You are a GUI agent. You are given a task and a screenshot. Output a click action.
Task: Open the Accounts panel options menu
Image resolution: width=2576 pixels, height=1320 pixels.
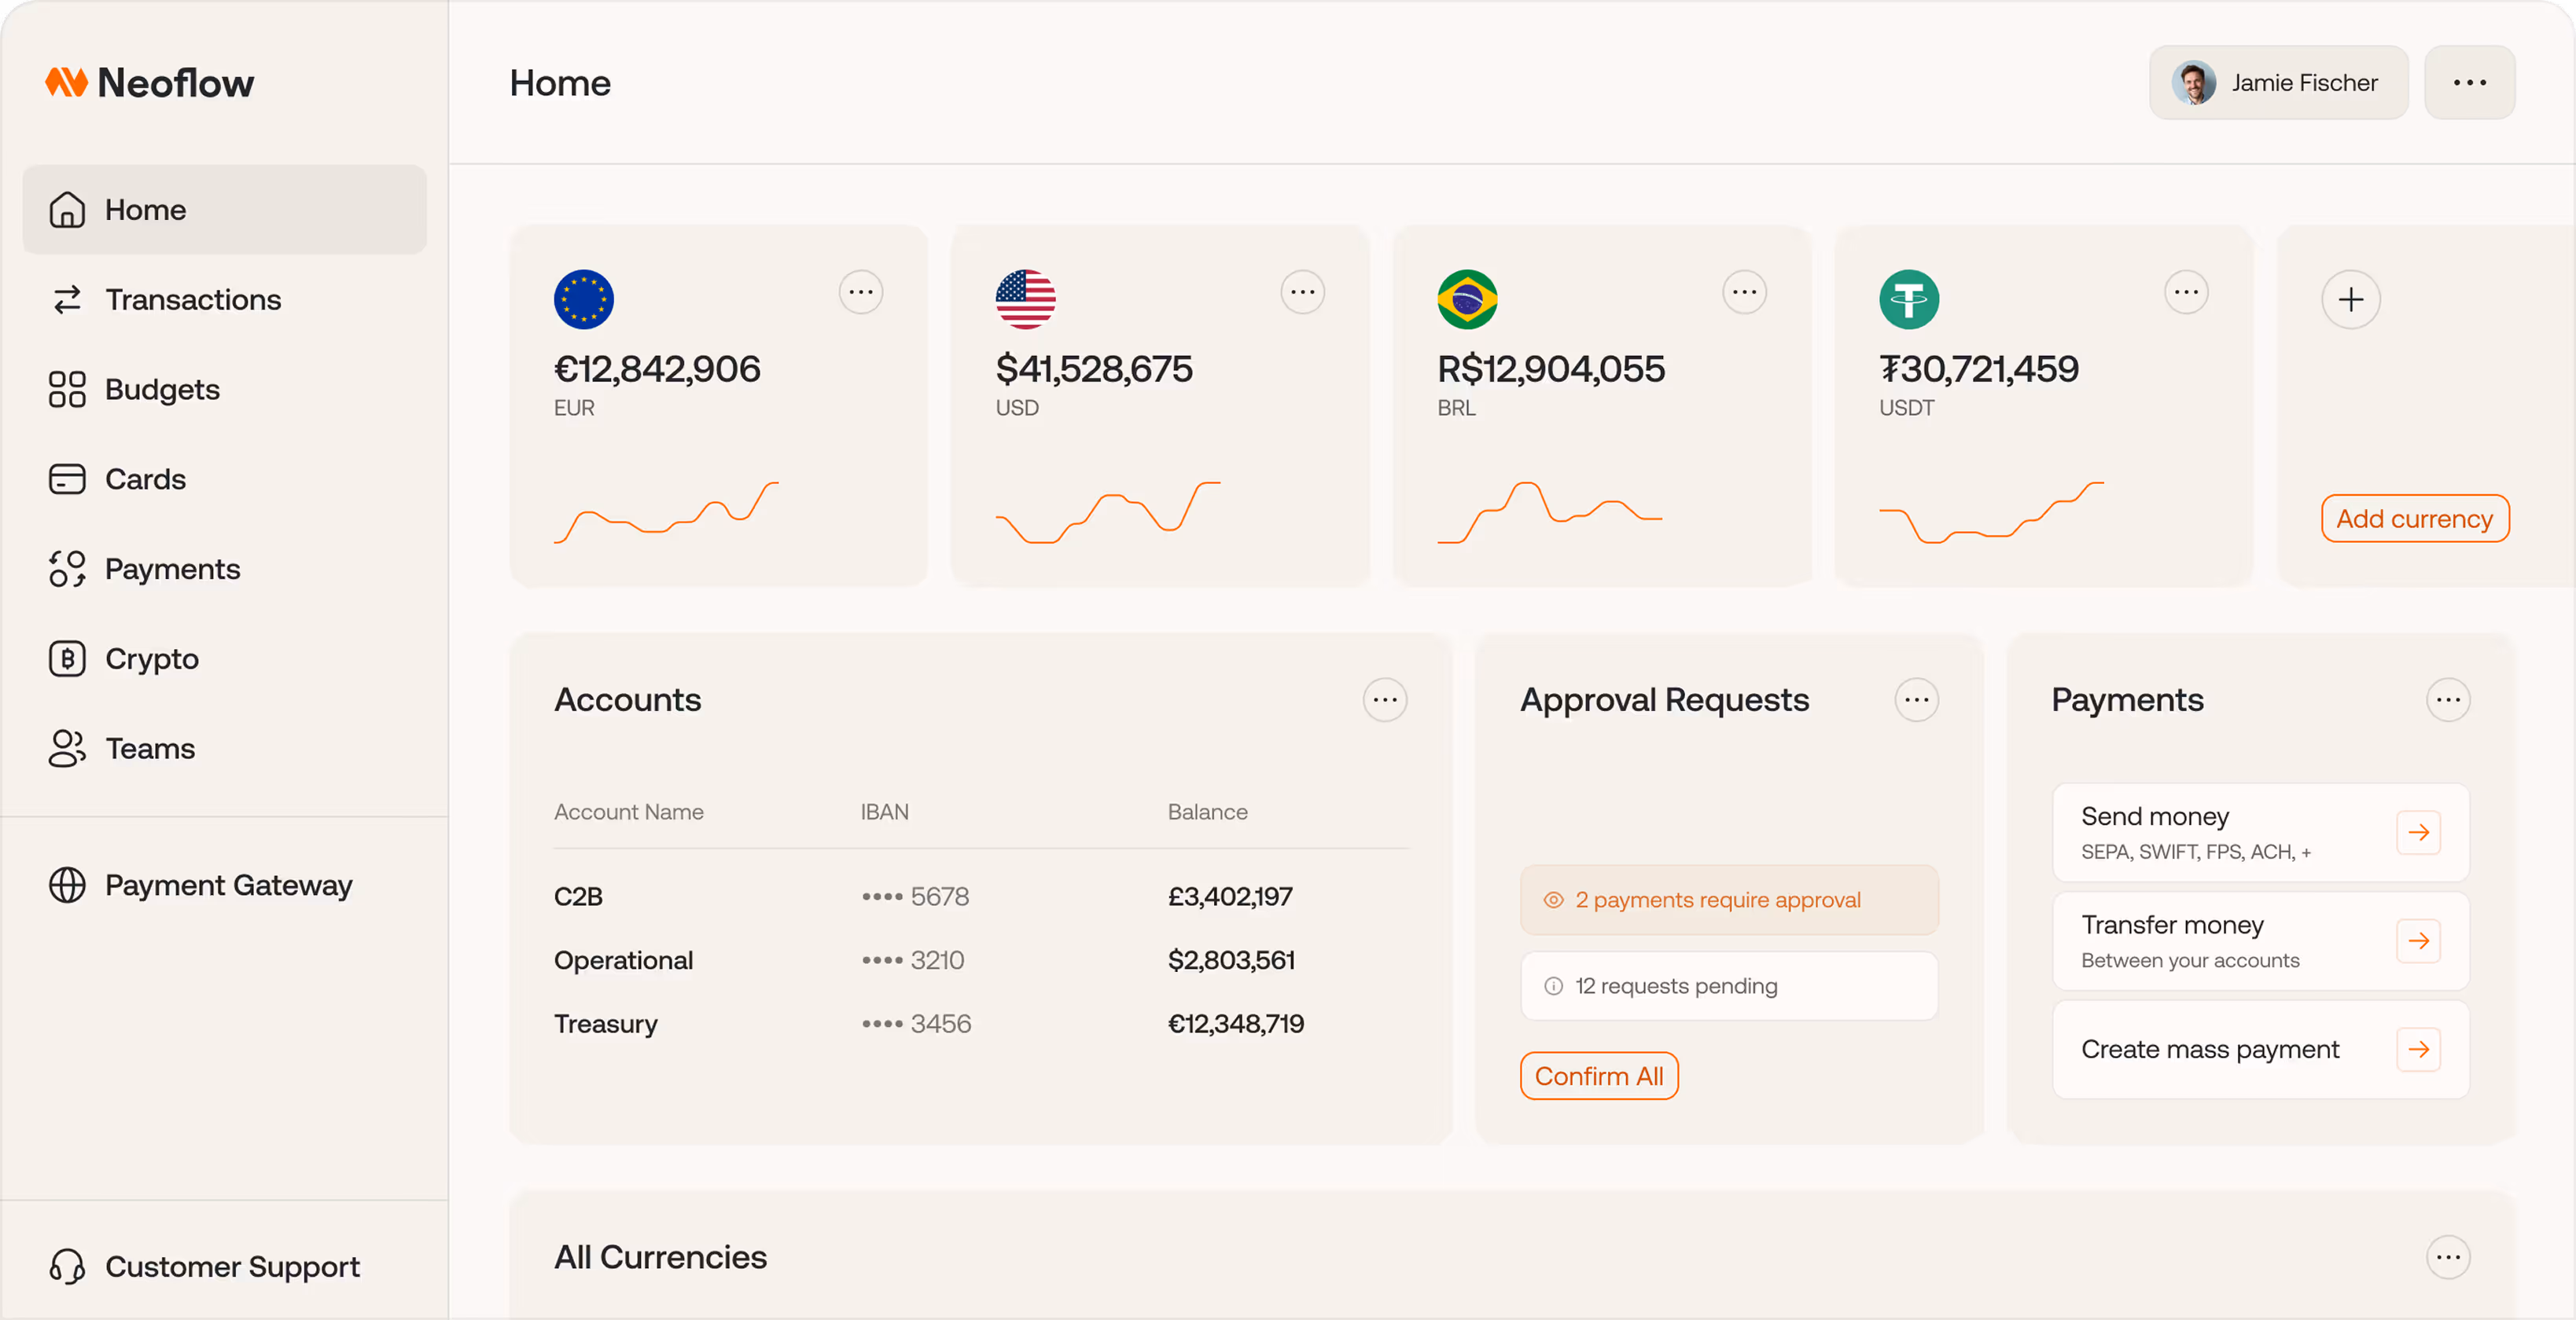point(1385,699)
